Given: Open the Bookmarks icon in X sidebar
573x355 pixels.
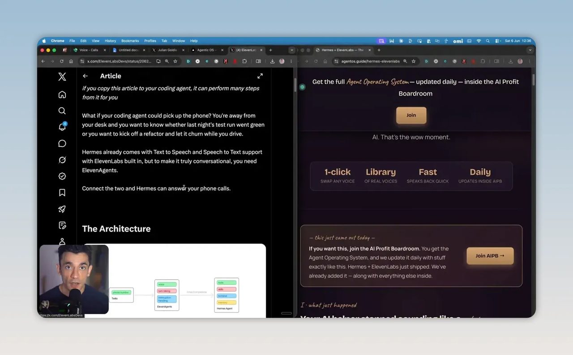Looking at the screenshot, I should 62,193.
